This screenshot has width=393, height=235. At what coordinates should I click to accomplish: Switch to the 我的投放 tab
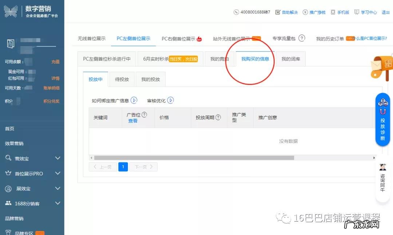[x=150, y=79]
